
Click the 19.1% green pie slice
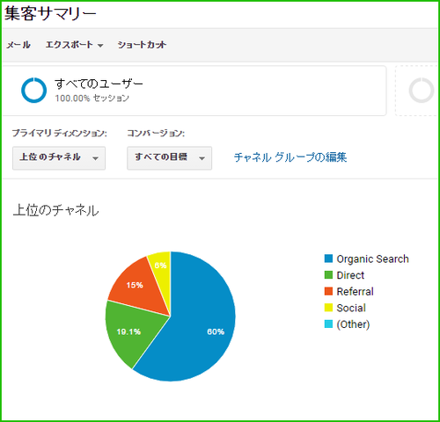click(129, 331)
